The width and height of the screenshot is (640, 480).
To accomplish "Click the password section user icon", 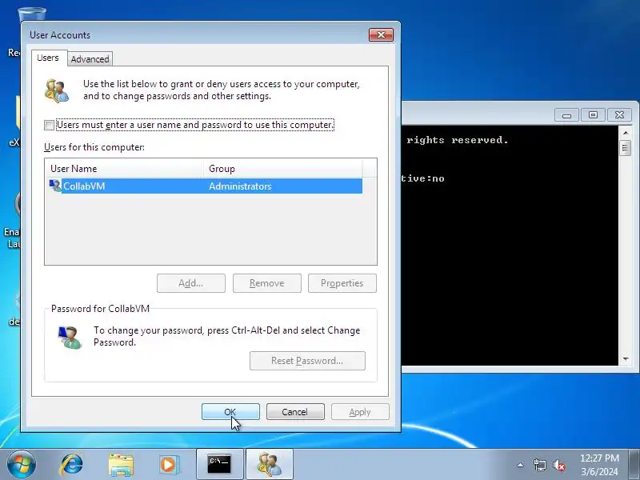I will pos(70,337).
